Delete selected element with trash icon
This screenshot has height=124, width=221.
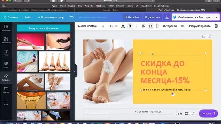(x=216, y=26)
